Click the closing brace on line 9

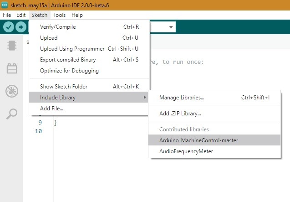click(56, 123)
